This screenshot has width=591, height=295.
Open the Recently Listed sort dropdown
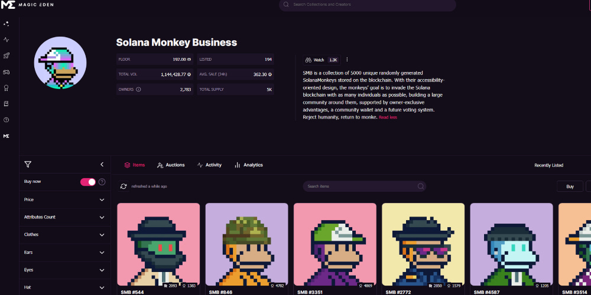(x=549, y=165)
